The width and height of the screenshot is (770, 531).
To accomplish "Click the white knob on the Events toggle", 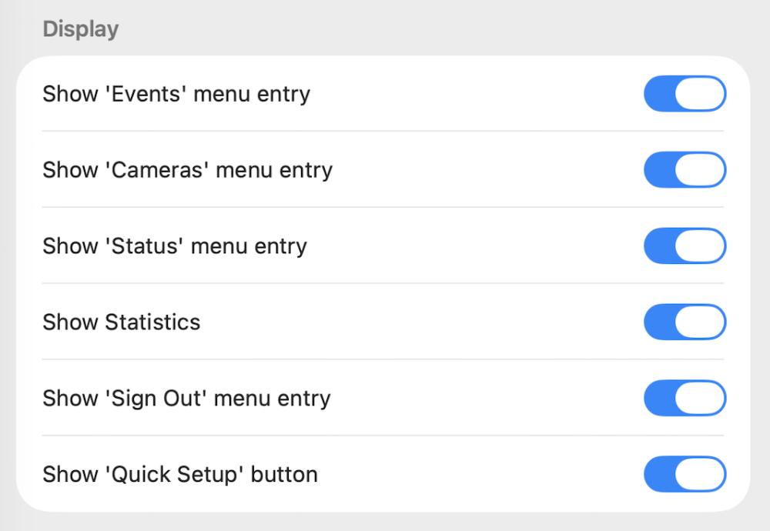I will 700,94.
